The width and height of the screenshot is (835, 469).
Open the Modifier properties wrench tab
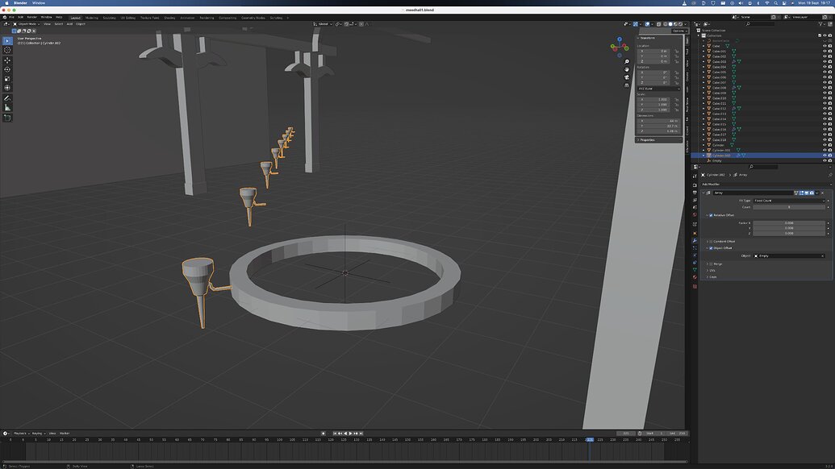[695, 241]
